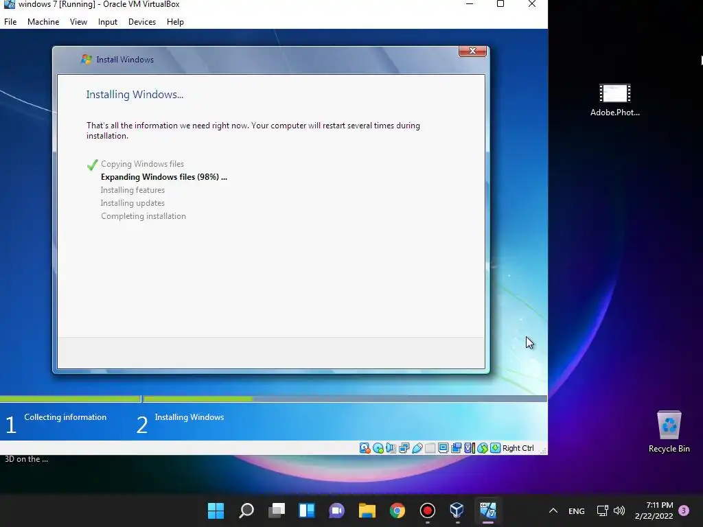The height and width of the screenshot is (527, 703).
Task: Click the USB devices status icon
Action: [x=417, y=447]
